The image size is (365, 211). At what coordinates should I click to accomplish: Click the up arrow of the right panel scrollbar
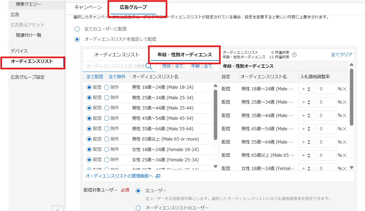coord(351,64)
